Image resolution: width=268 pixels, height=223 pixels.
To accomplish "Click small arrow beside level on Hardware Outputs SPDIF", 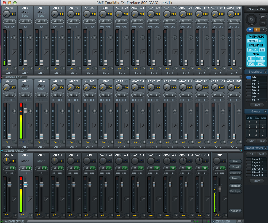I will (x=96, y=215).
